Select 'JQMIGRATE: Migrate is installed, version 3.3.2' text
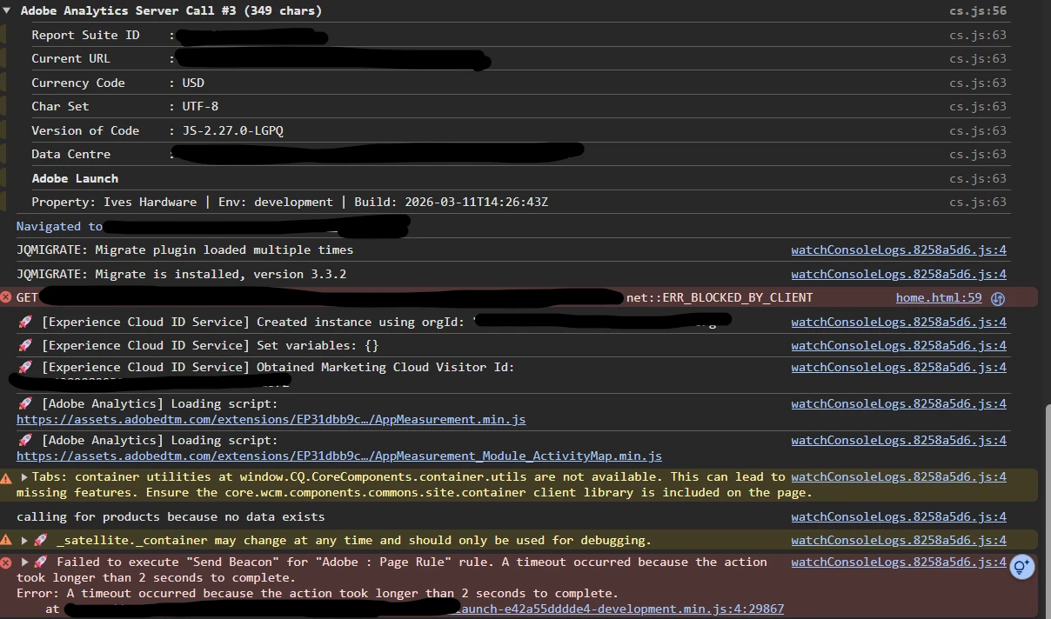Screen dimensions: 1051x619 point(181,274)
